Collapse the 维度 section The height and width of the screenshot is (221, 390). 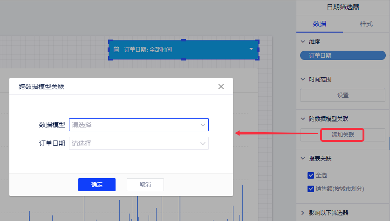[x=303, y=41]
